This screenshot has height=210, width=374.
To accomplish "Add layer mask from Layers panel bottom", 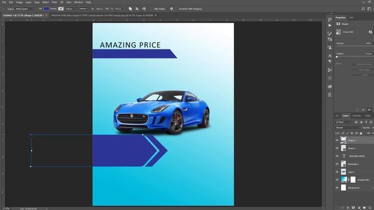I will pos(353,208).
